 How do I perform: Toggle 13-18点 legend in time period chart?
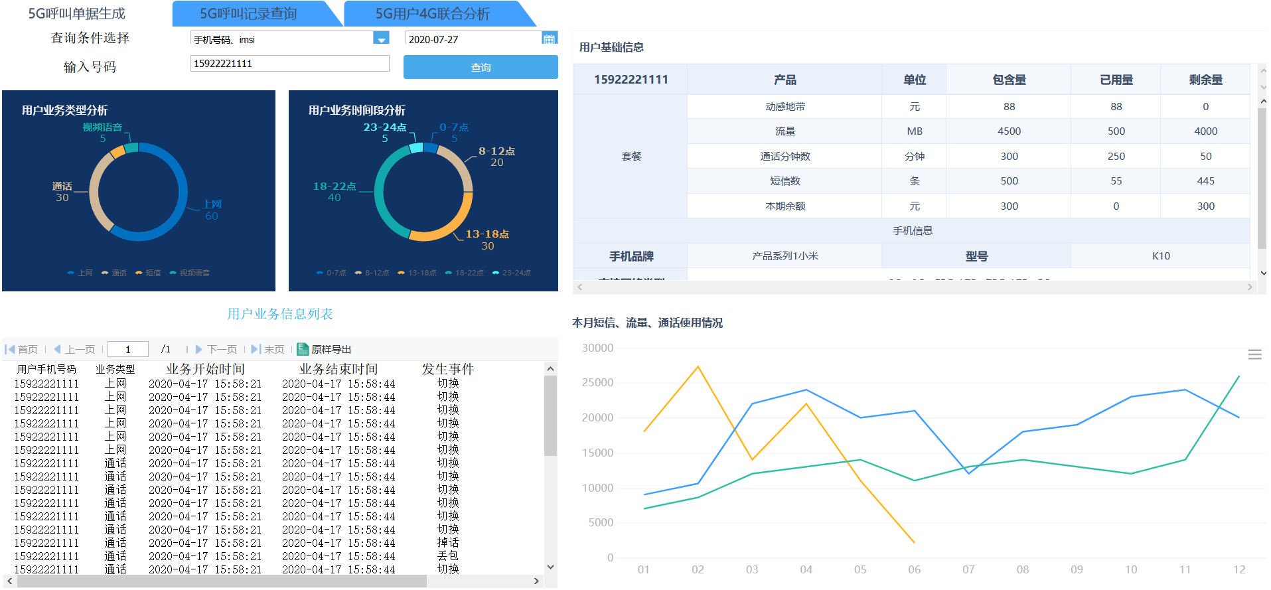point(417,273)
